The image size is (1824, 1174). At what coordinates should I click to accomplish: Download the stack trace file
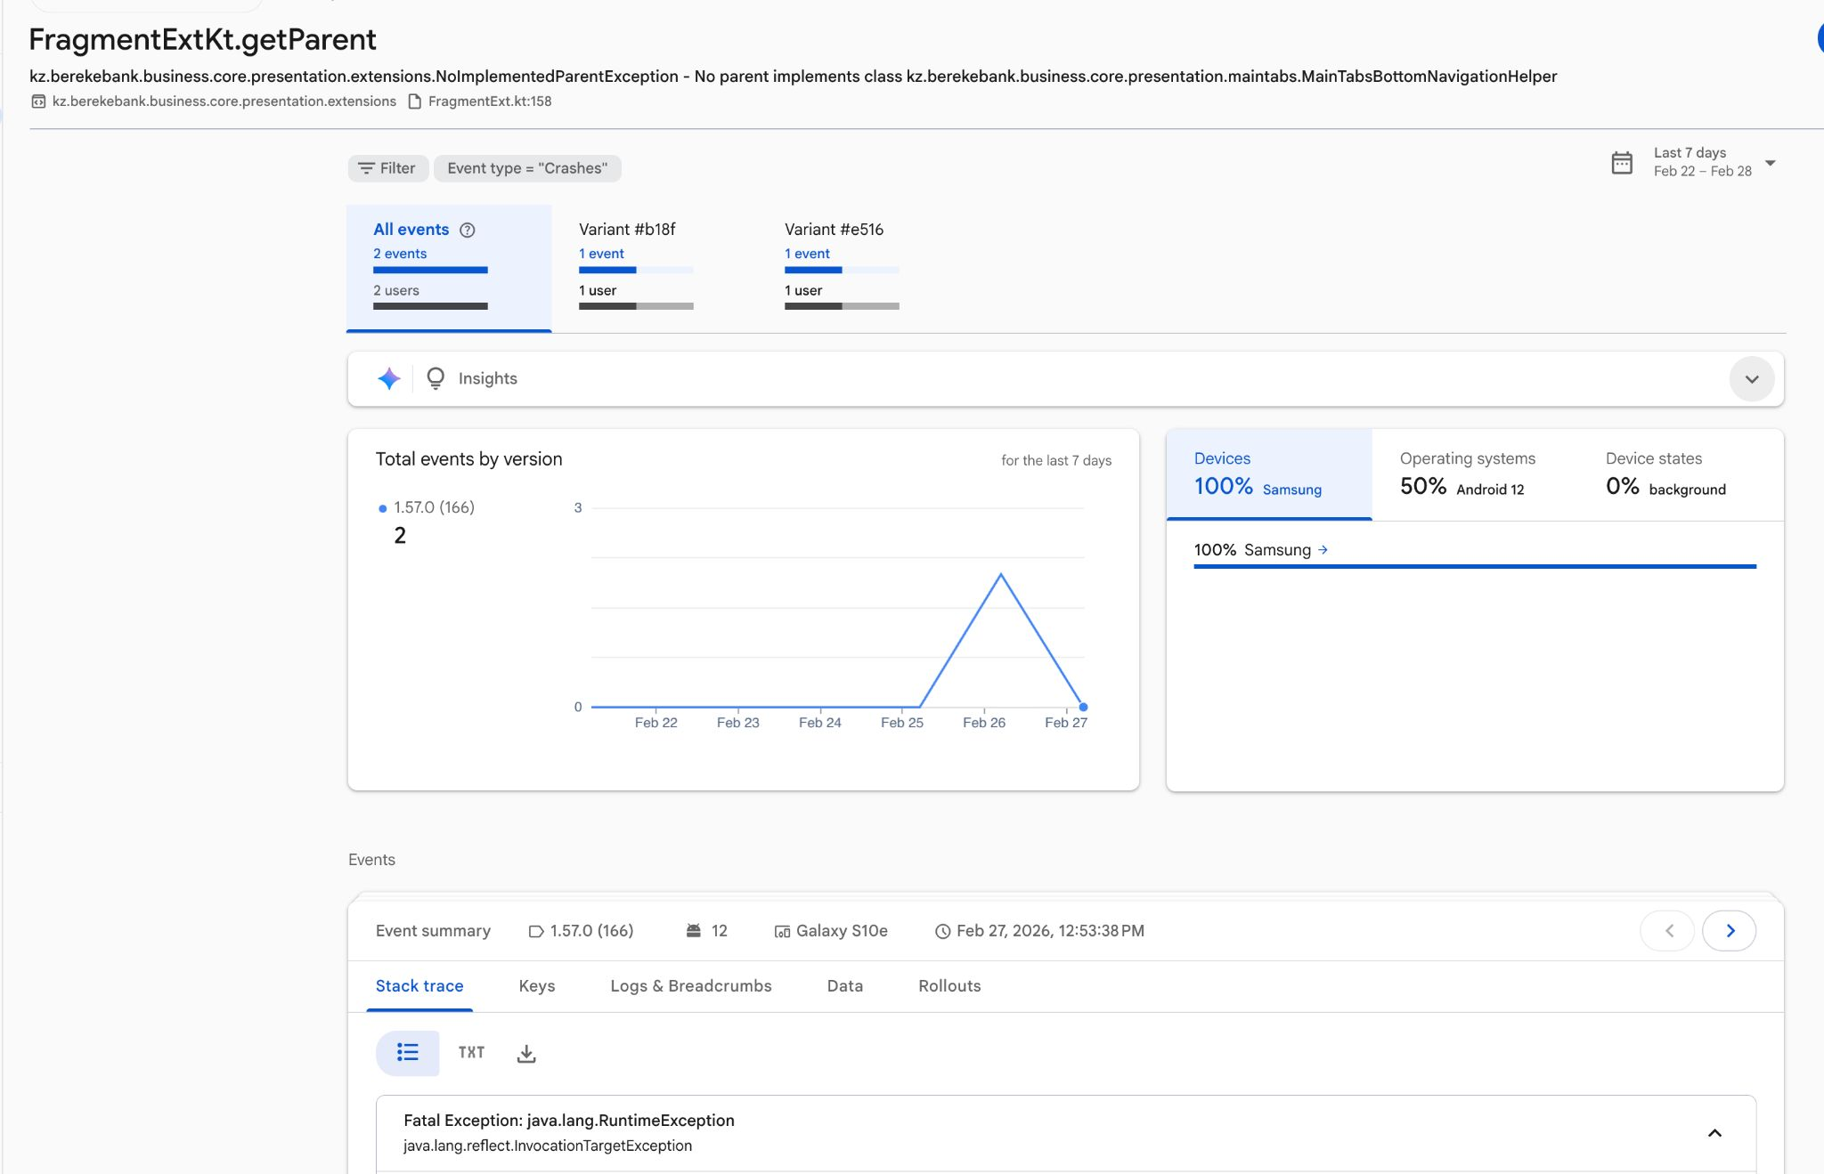pos(526,1054)
